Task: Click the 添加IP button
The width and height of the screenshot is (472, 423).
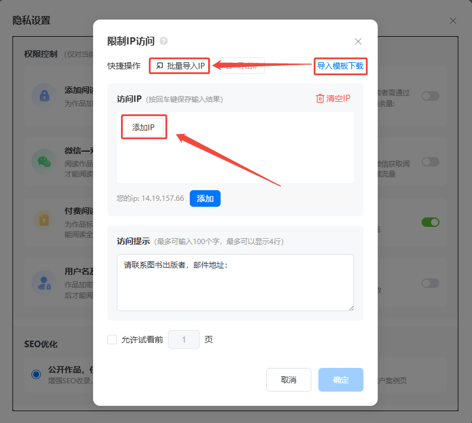Action: click(143, 127)
